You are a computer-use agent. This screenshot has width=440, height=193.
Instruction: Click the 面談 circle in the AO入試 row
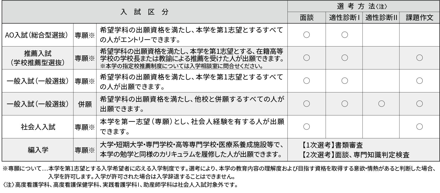tap(306, 35)
